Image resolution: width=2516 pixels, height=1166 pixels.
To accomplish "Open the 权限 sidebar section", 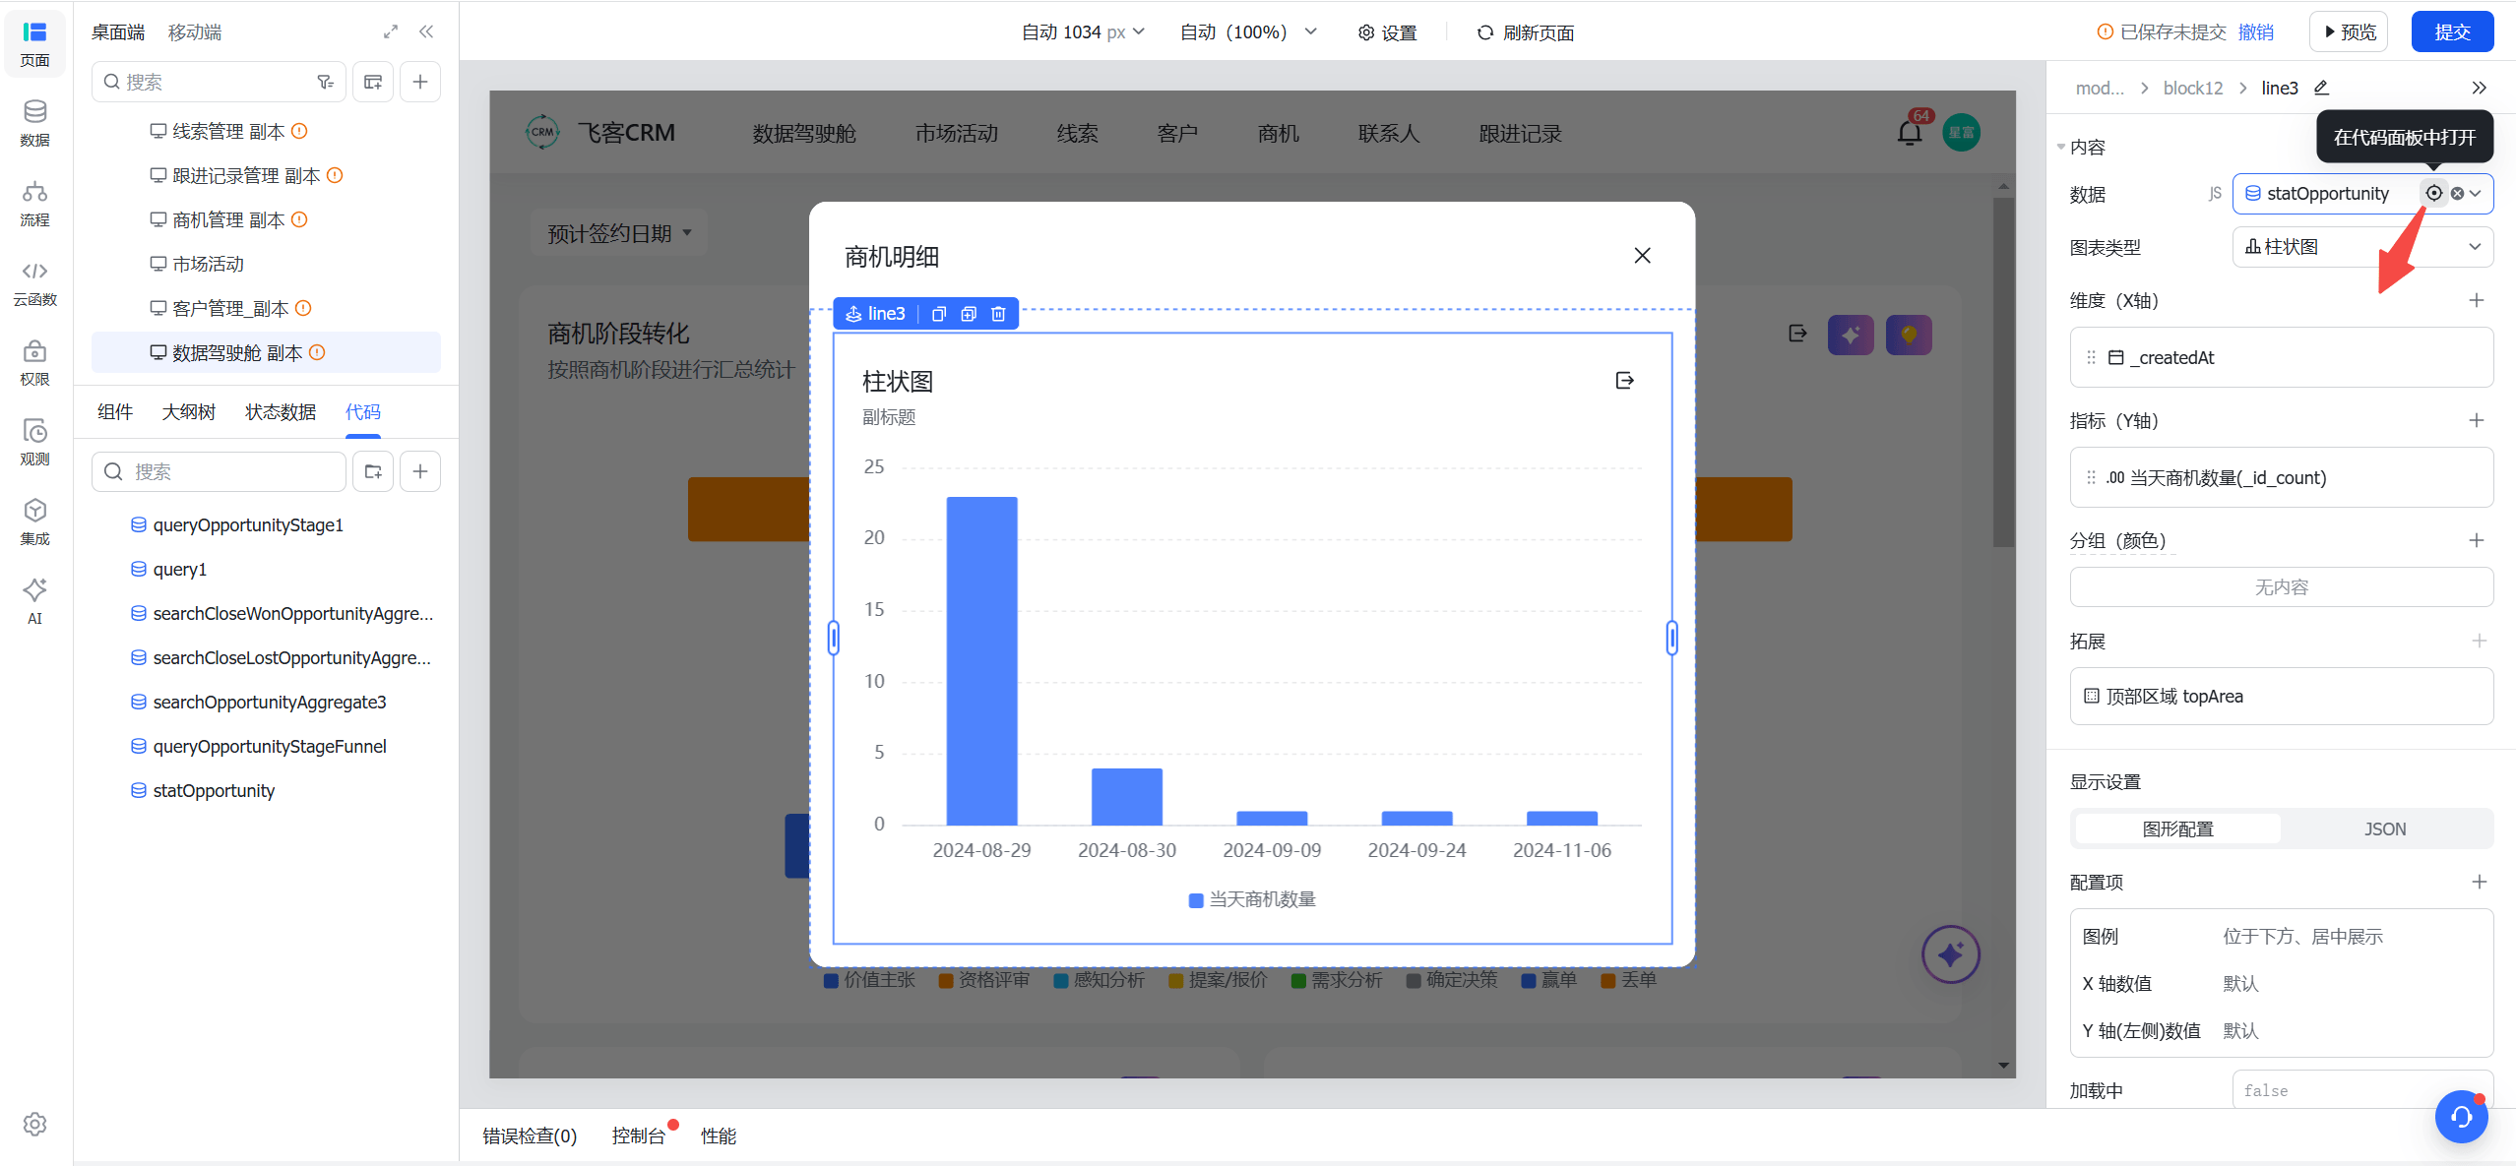I will coord(34,362).
